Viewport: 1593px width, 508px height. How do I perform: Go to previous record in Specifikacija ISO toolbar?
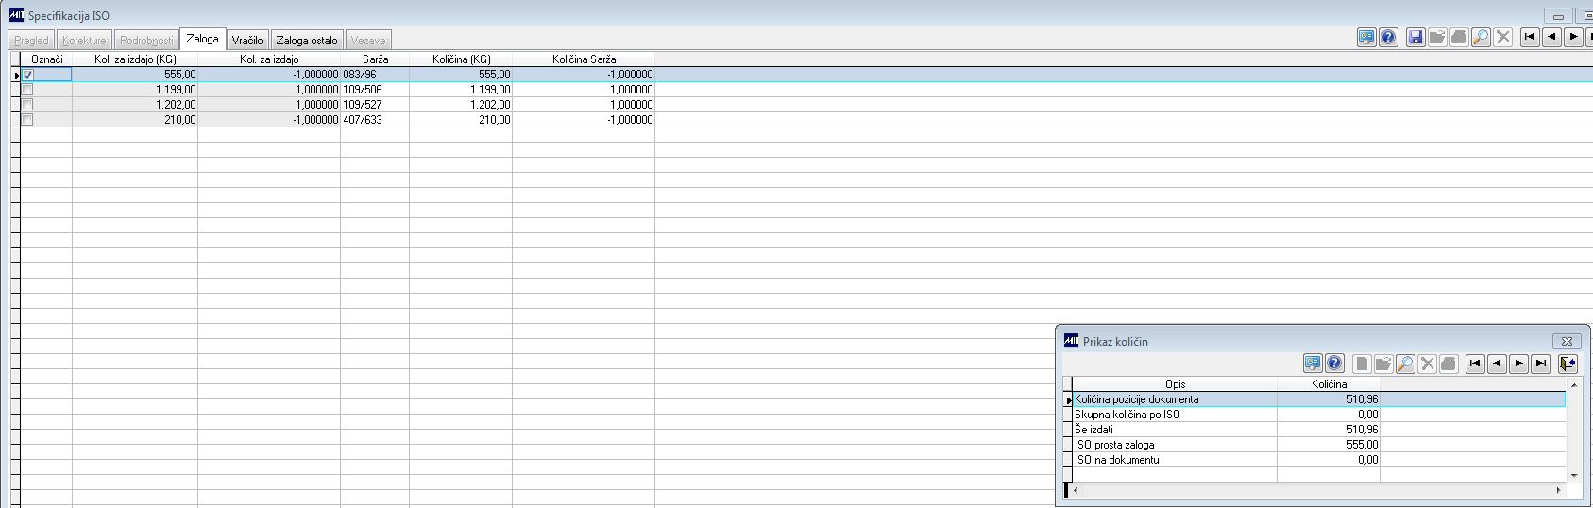tap(1551, 38)
